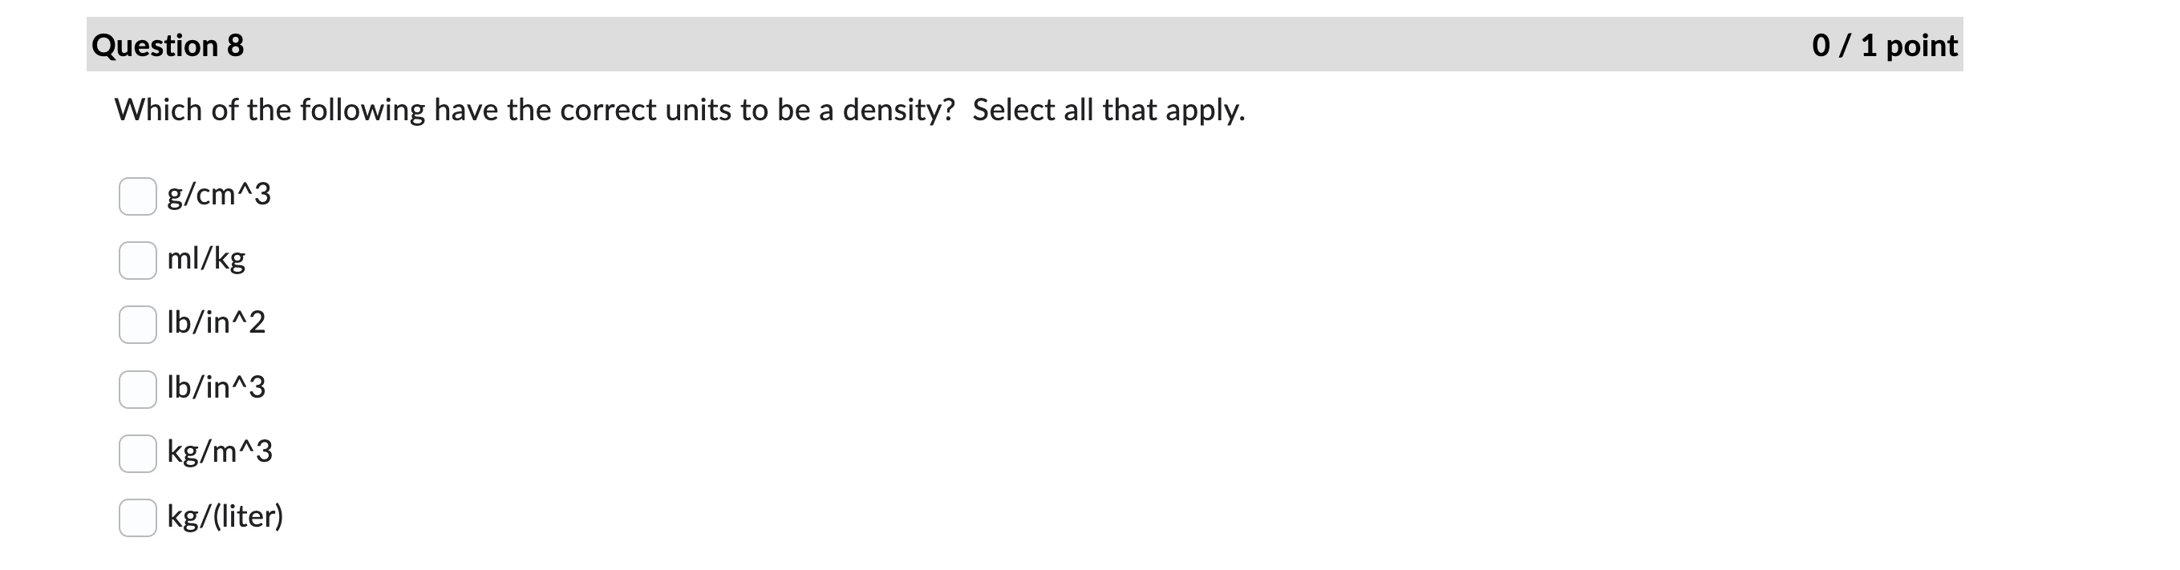
Task: Enable the kg/(liter) answer option
Action: point(138,515)
